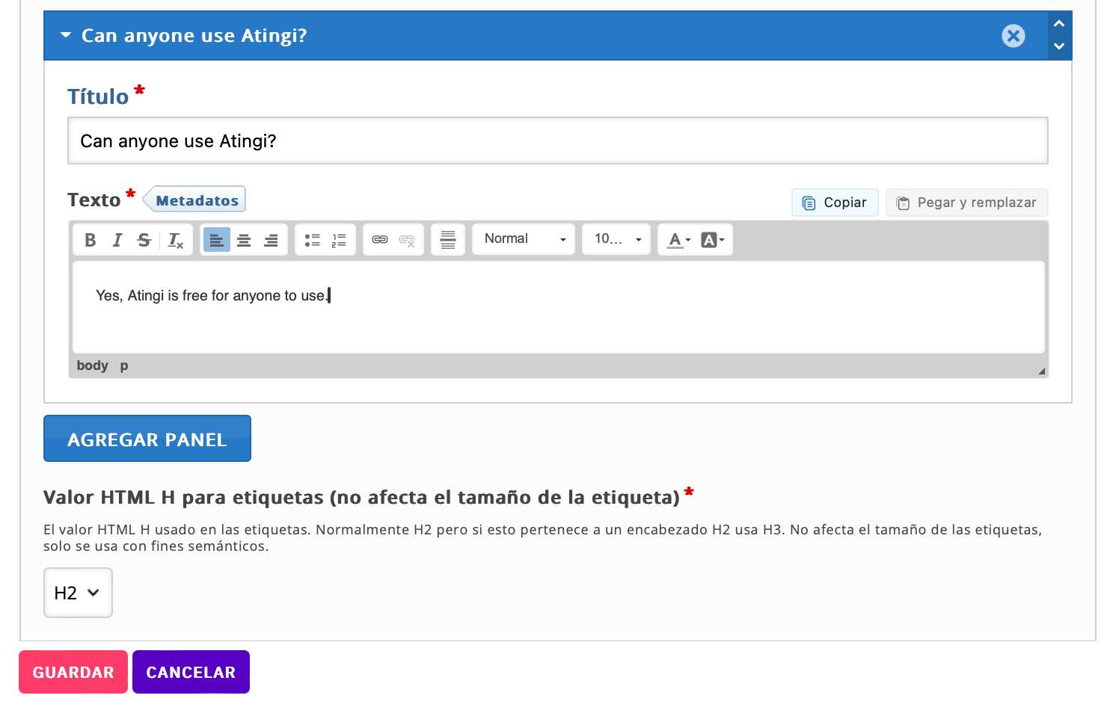
Task: Collapse the 'Can anyone use Atingi?' panel
Action: [x=66, y=35]
